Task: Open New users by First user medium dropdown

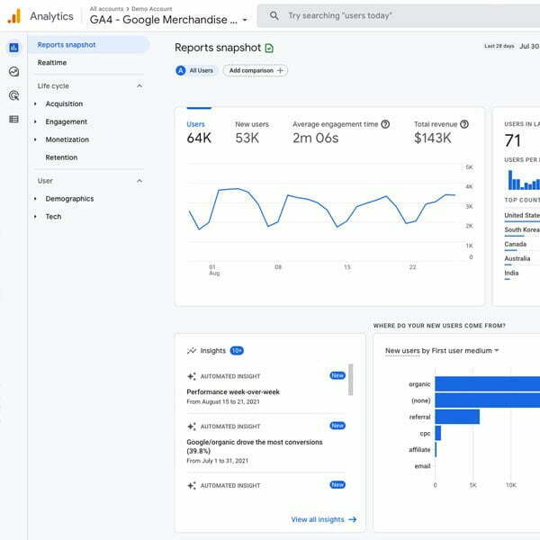Action: [x=441, y=351]
